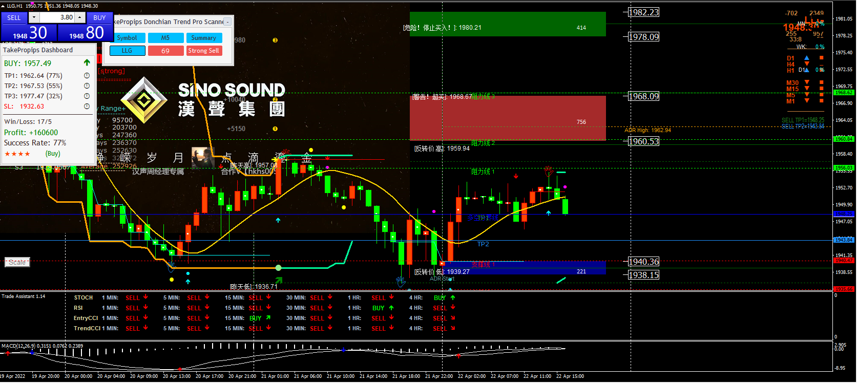The width and height of the screenshot is (857, 383).
Task: Click the orange square on the M30 row
Action: tap(822, 82)
